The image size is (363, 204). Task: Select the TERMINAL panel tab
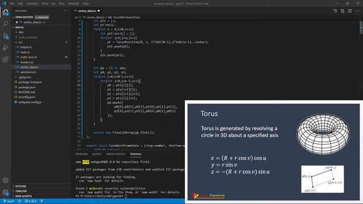[x=136, y=154]
